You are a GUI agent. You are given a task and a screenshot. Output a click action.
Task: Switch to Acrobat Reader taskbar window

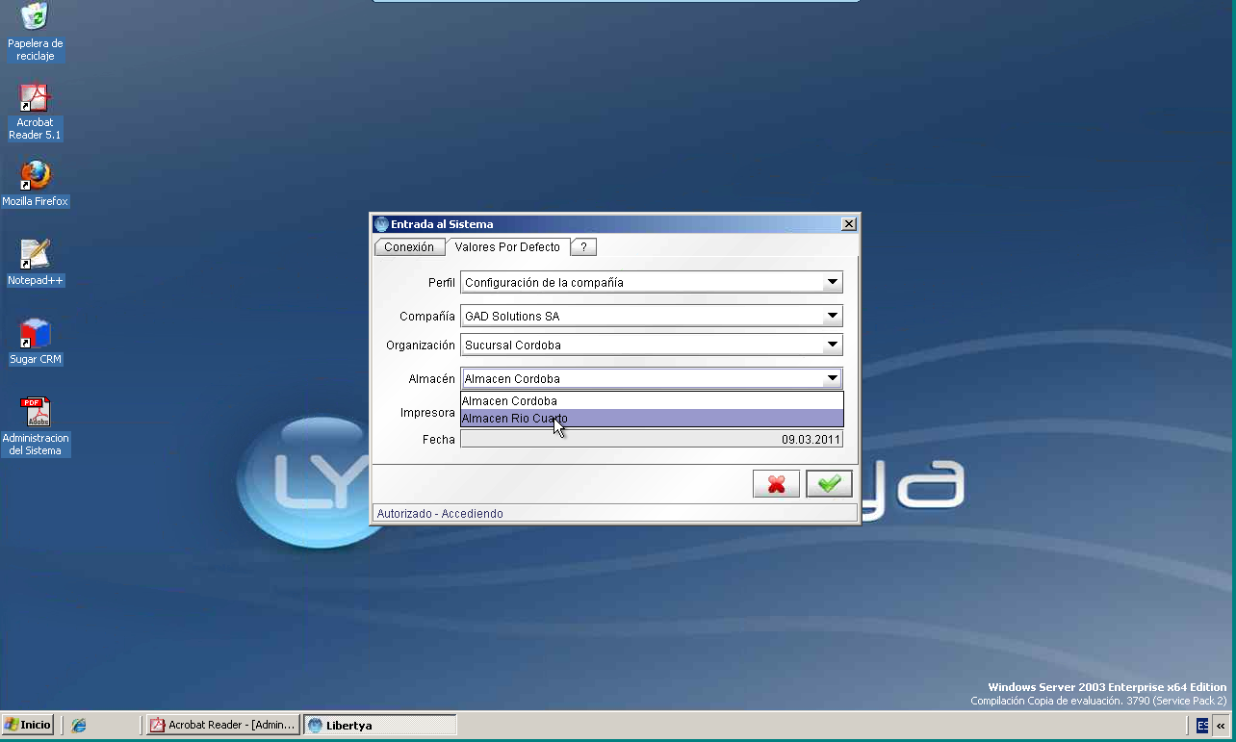(223, 726)
